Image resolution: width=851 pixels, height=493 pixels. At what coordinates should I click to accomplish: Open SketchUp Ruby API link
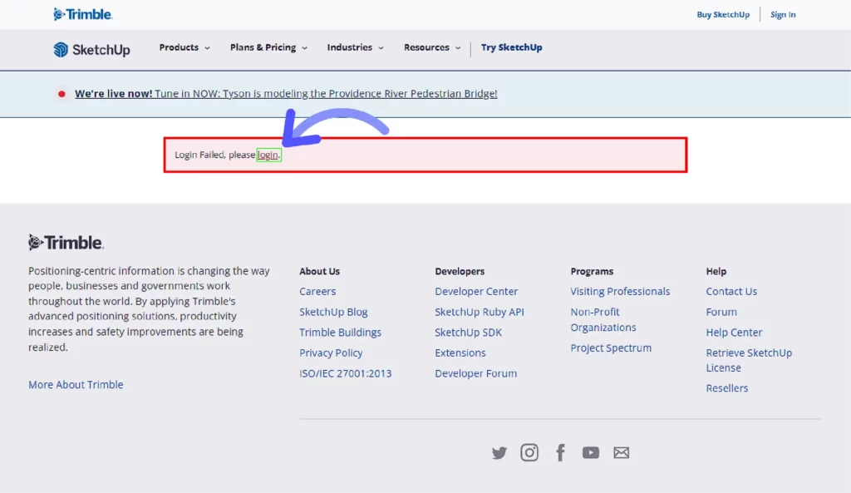(480, 312)
